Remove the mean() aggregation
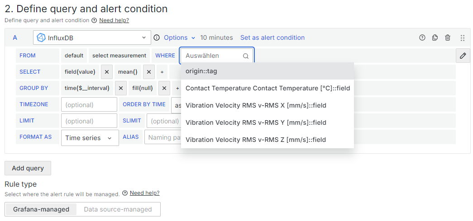The height and width of the screenshot is (221, 473). (x=149, y=72)
